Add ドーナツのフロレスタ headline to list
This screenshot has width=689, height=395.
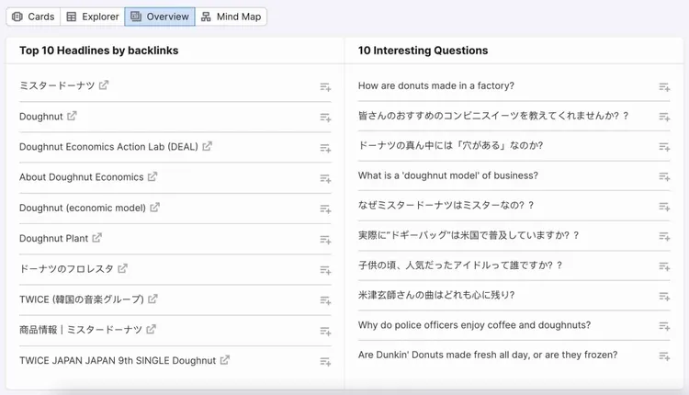coord(325,270)
